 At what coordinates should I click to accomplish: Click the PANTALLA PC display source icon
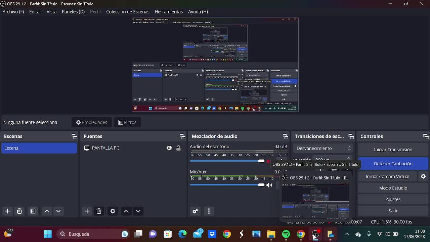(x=87, y=148)
